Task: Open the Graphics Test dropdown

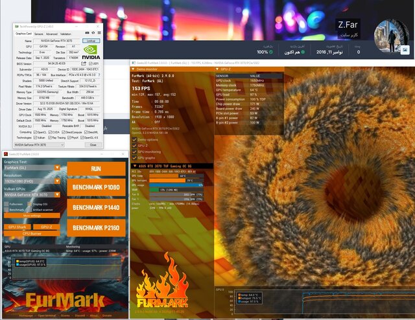Action: (57, 167)
